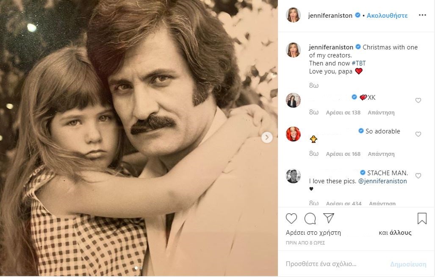
Task: Like the post with the heart icon
Action: (x=291, y=218)
